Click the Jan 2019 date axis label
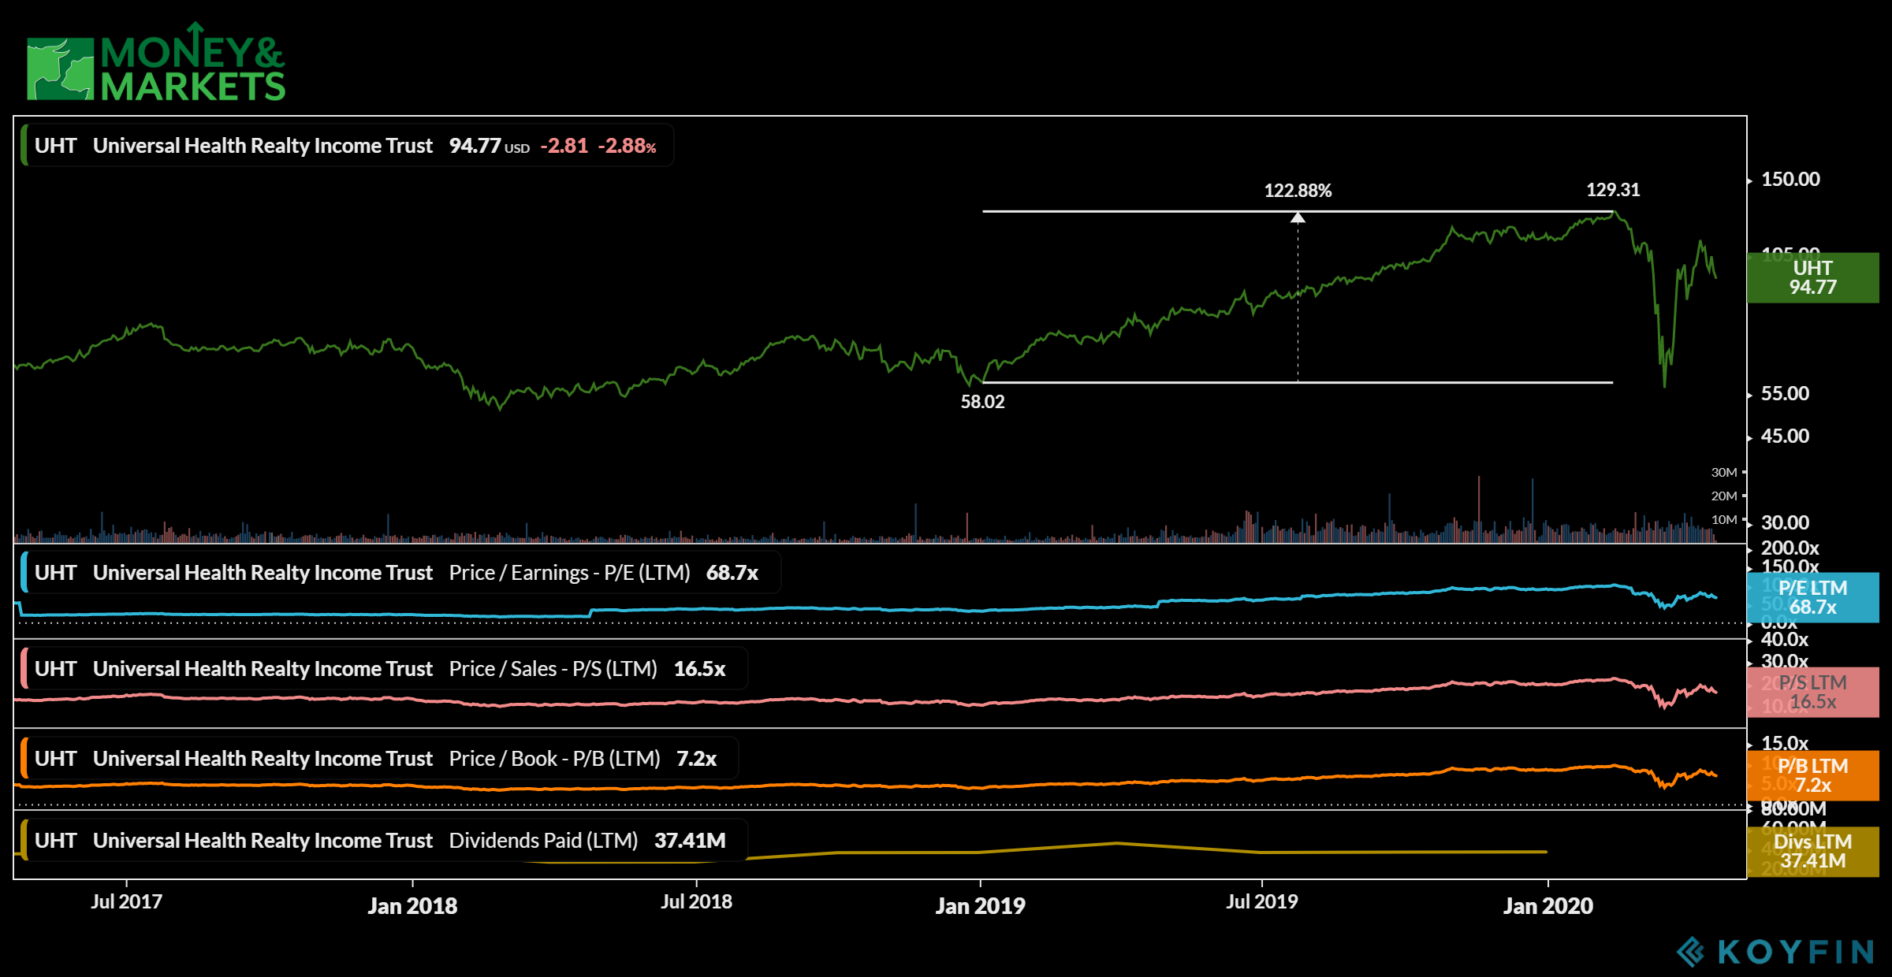This screenshot has height=977, width=1892. 980,906
